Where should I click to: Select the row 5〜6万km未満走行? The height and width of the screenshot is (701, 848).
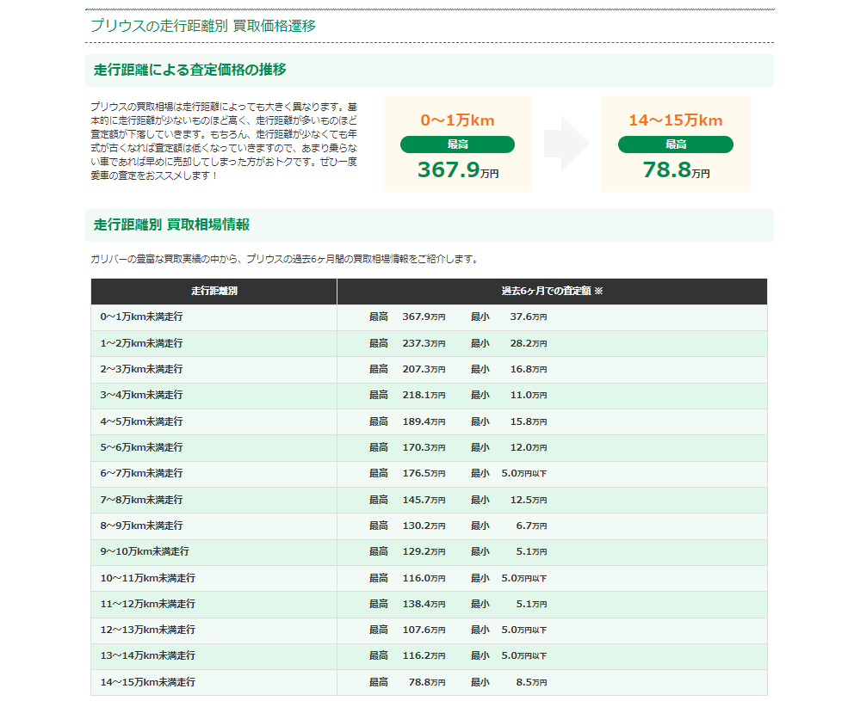point(430,448)
